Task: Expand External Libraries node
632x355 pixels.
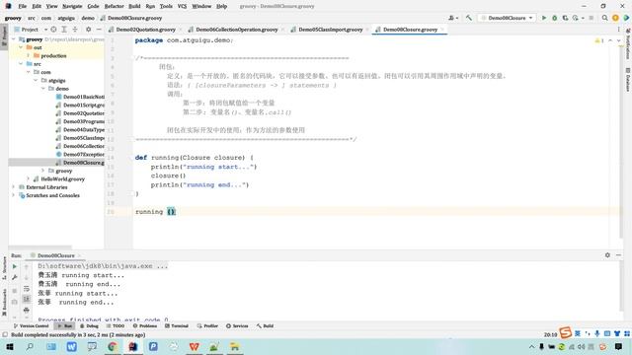Action: coord(14,187)
